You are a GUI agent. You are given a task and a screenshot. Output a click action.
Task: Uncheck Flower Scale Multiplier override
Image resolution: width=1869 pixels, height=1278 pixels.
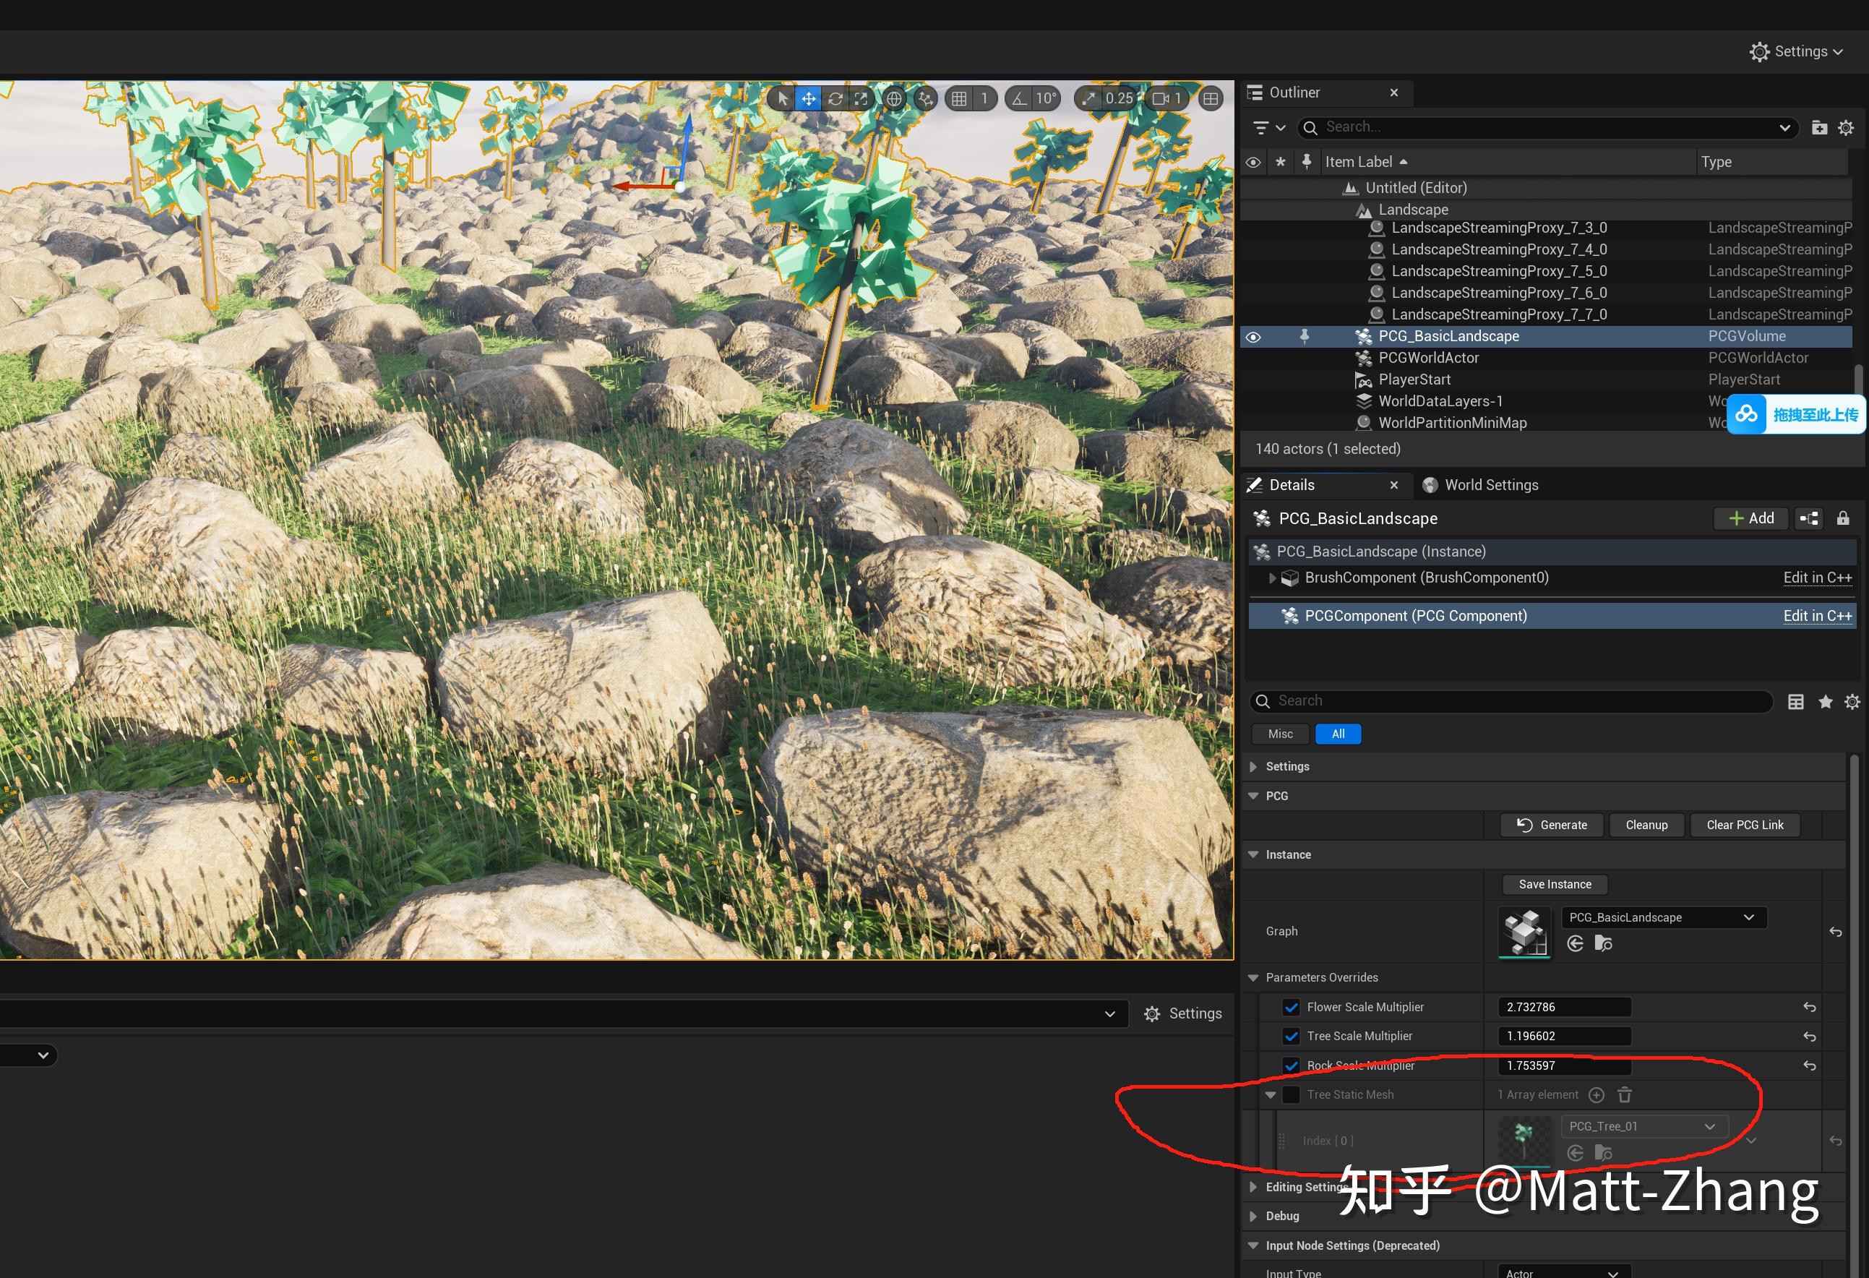coord(1291,1007)
